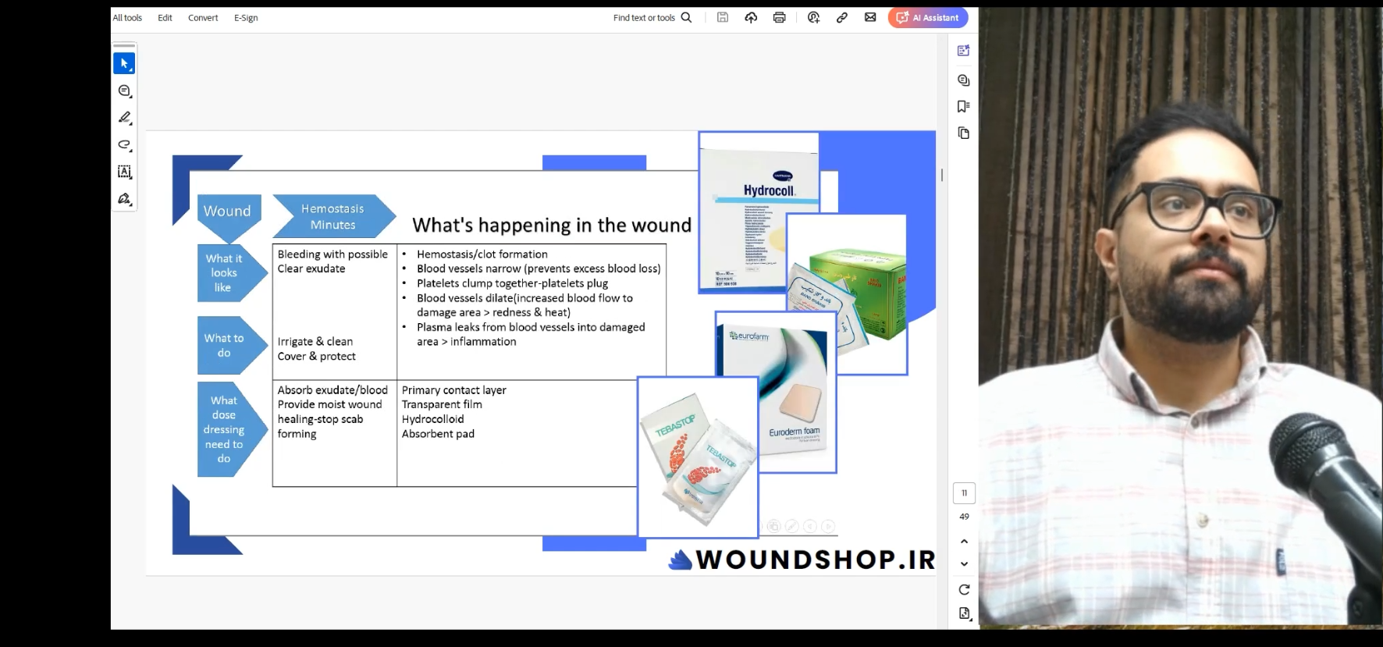Pick the highlighter tool

click(x=124, y=118)
